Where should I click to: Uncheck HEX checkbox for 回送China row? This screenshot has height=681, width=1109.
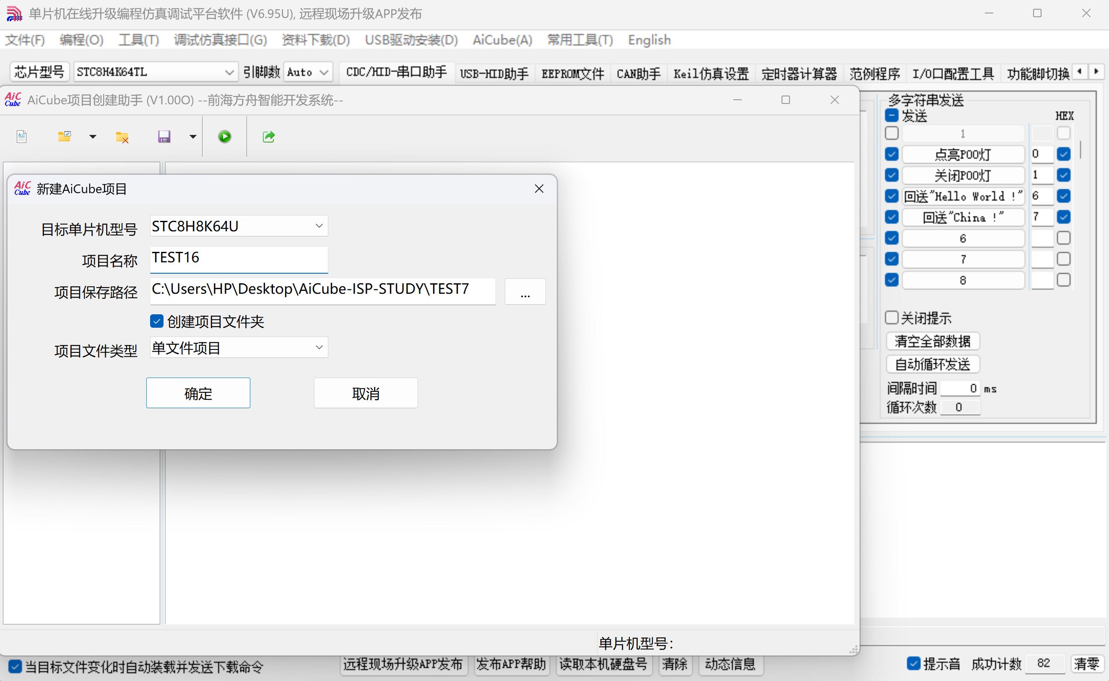tap(1063, 217)
